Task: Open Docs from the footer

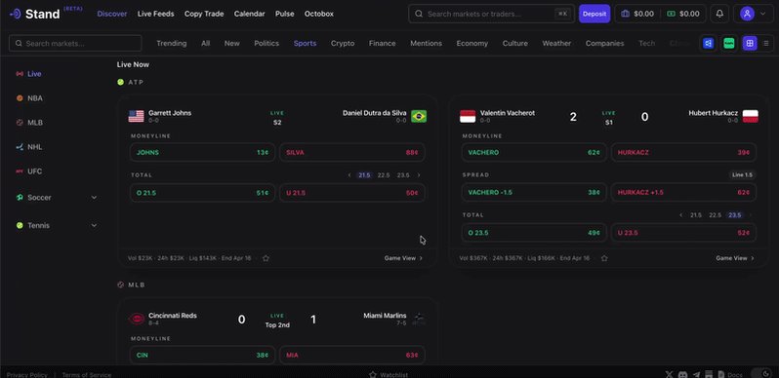Action: (x=730, y=374)
